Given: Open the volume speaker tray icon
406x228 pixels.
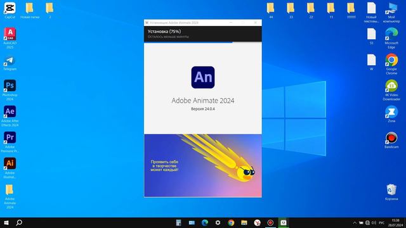Looking at the screenshot, I should click(374, 222).
